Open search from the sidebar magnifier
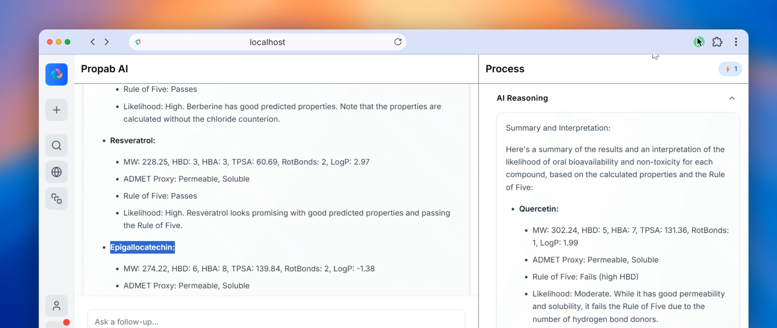This screenshot has height=328, width=777. [56, 146]
